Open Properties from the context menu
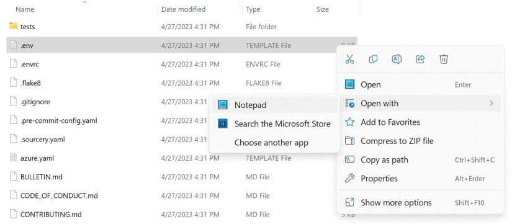Image resolution: width=512 pixels, height=224 pixels. pos(420,179)
